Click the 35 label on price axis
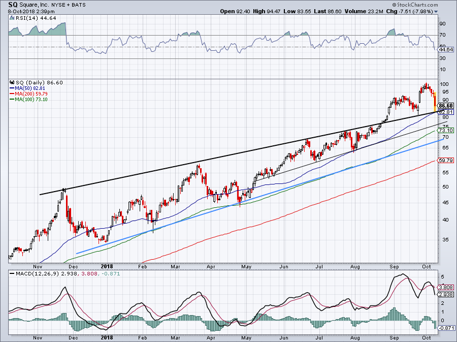 [445, 240]
